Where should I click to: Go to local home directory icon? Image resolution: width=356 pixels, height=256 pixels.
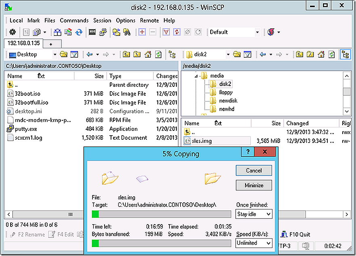pyautogui.click(x=148, y=54)
